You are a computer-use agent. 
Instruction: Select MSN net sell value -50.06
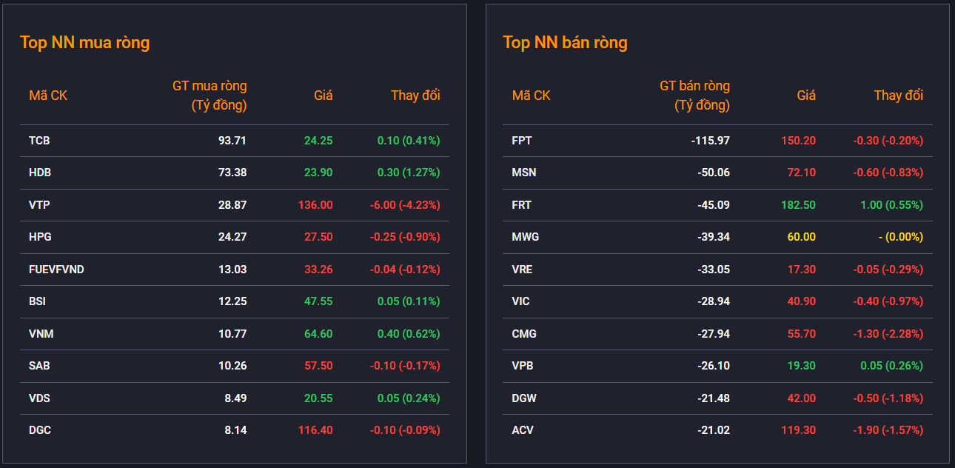click(x=714, y=173)
